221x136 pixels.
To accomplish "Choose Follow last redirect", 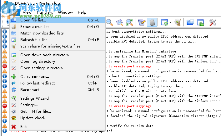I will 58,83.
